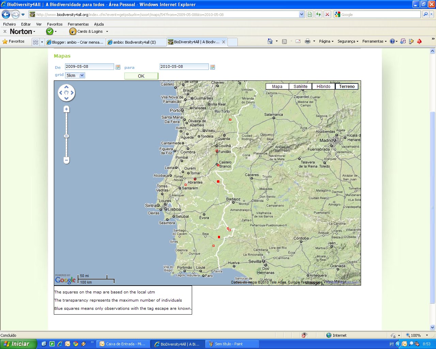Open Norton Cards & Logins
The width and height of the screenshot is (436, 349).
coord(86,31)
